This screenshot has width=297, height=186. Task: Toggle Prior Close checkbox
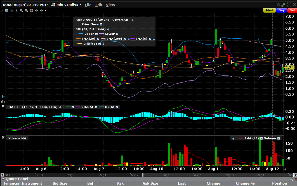(x=101, y=24)
